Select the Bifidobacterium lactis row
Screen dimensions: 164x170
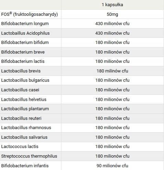pos(82,61)
